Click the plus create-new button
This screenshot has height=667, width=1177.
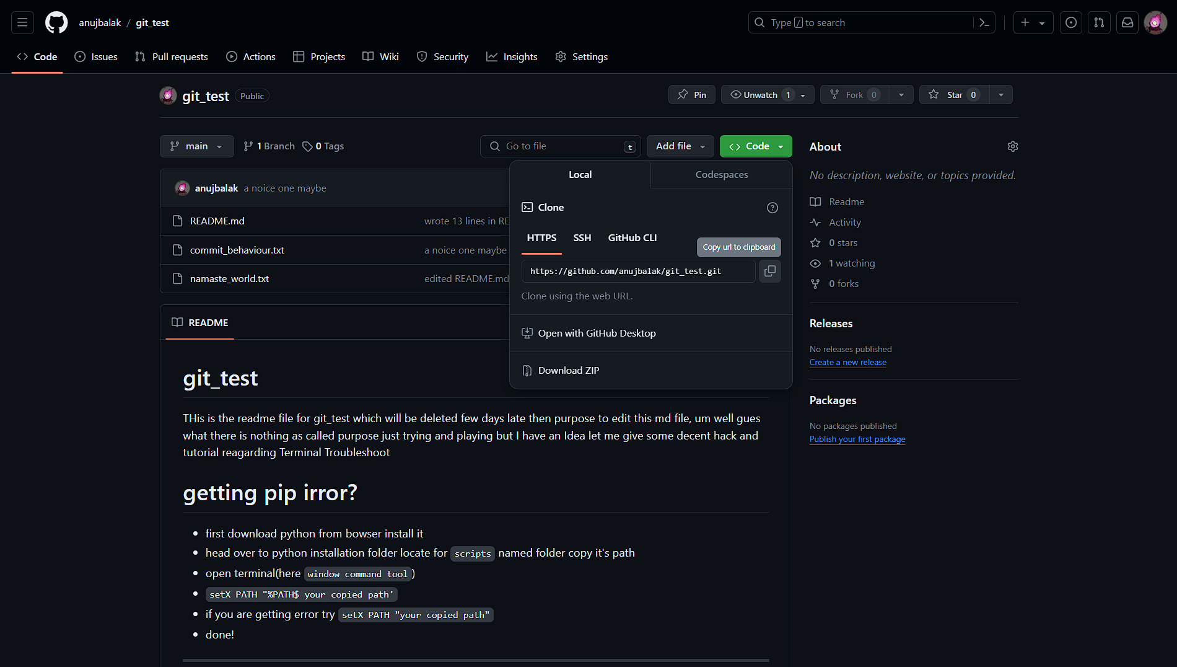(x=1033, y=22)
